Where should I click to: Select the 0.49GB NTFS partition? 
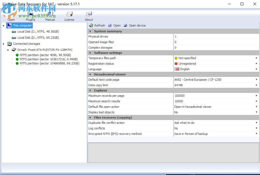tap(49, 59)
